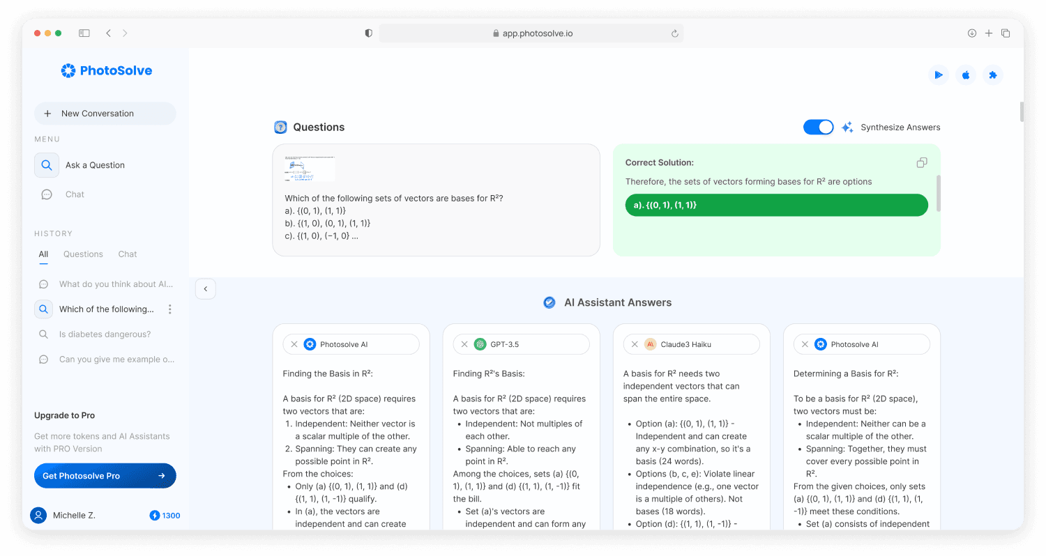Image resolution: width=1046 pixels, height=556 pixels.
Task: Click the browser extension puzzle icon
Action: [x=992, y=75]
